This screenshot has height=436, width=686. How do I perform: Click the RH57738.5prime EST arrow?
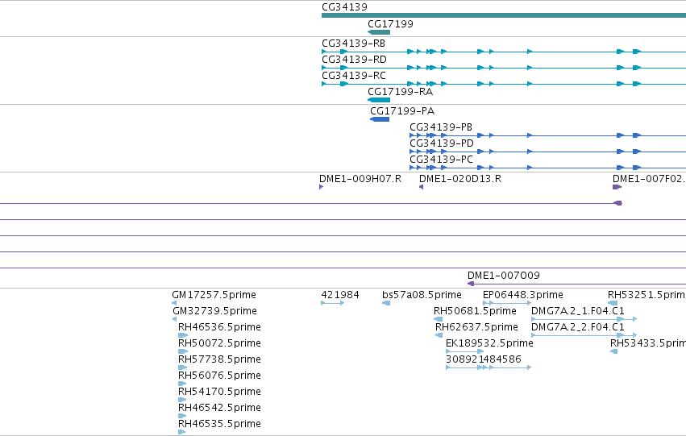pyautogui.click(x=182, y=367)
